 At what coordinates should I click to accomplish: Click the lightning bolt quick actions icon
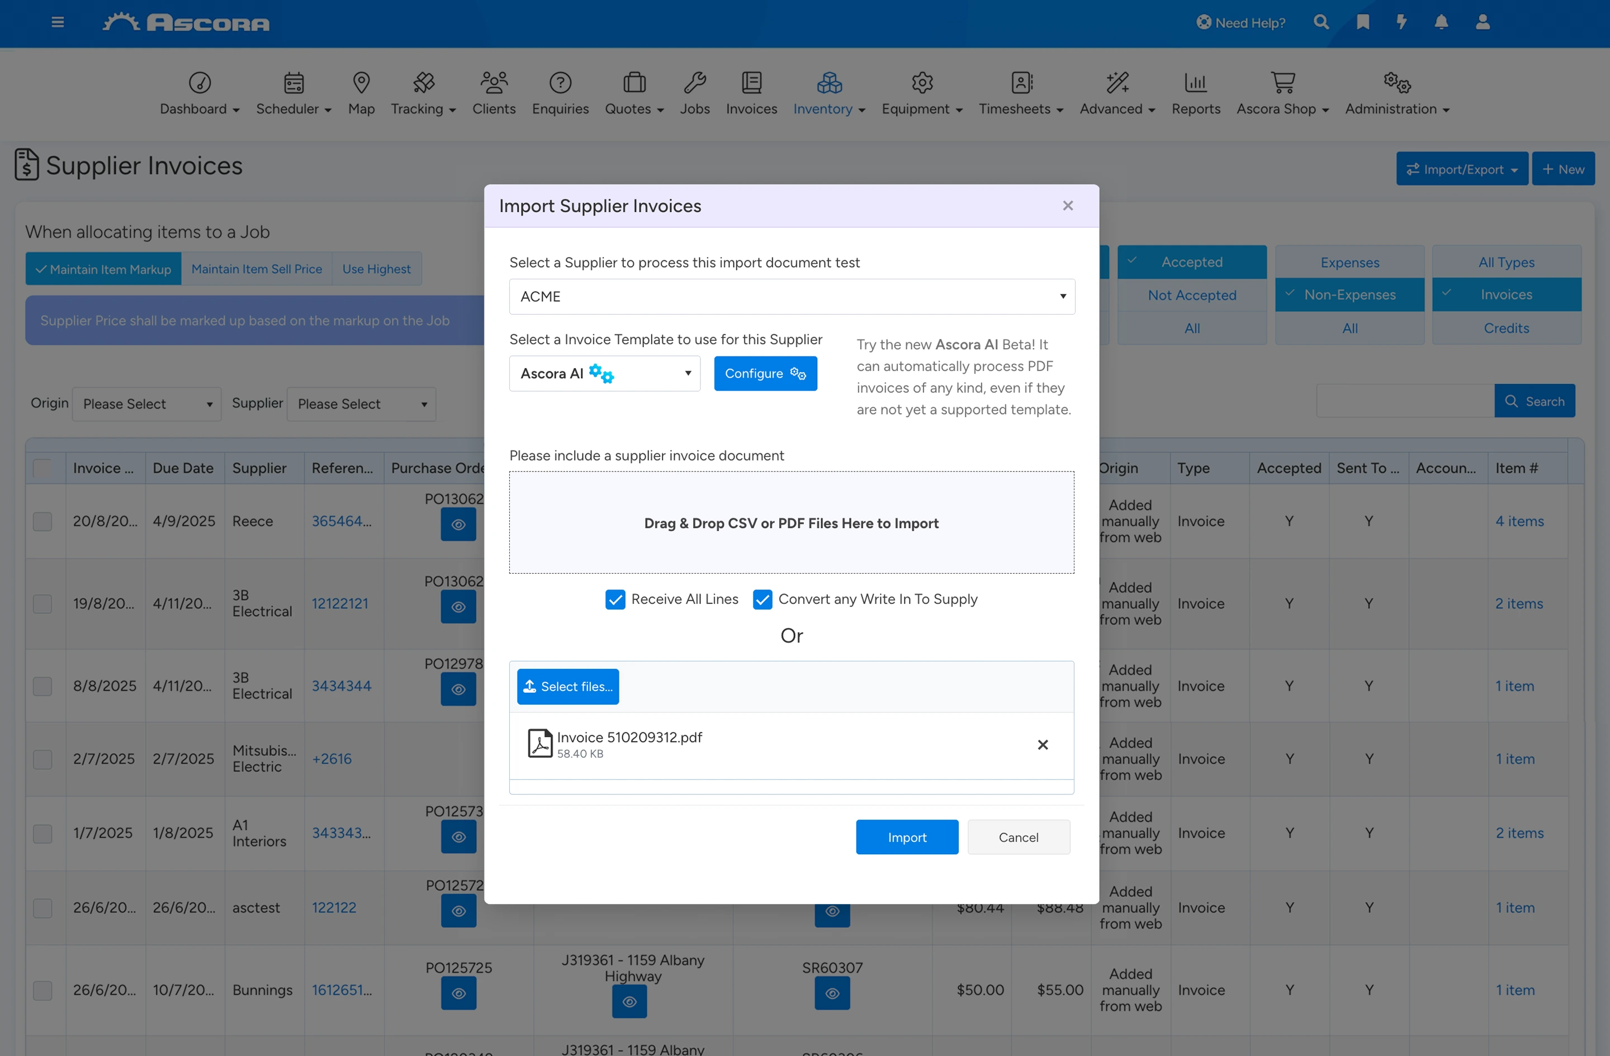pyautogui.click(x=1401, y=22)
